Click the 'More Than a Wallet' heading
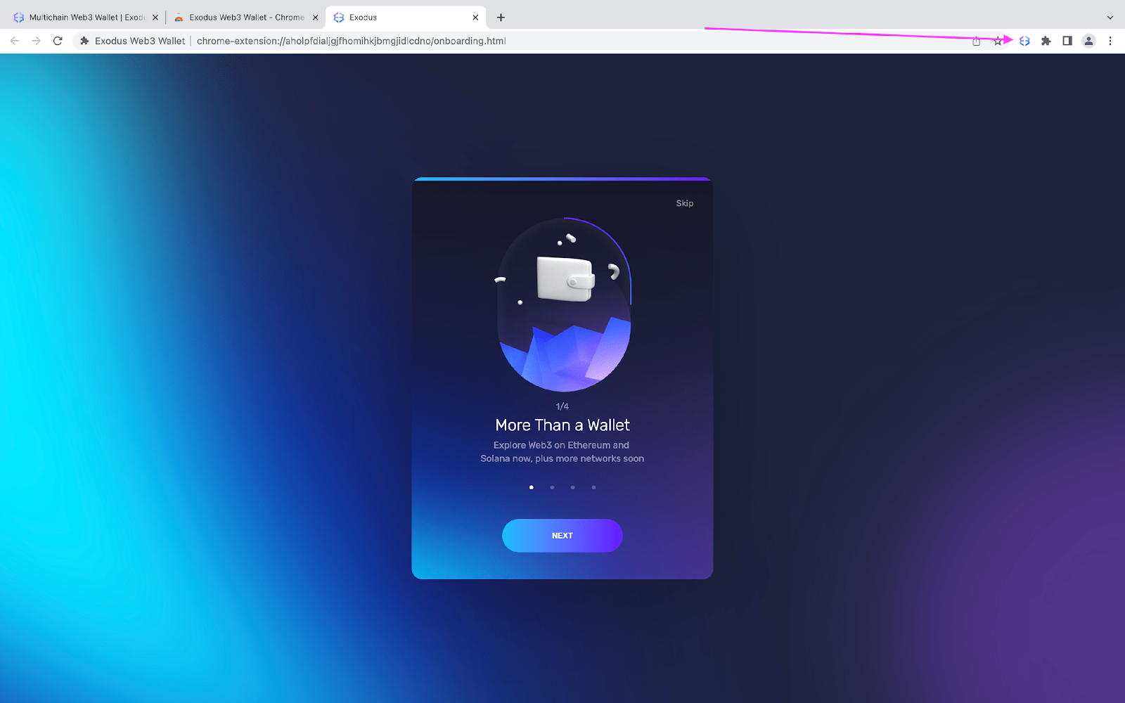The height and width of the screenshot is (703, 1125). 562,425
